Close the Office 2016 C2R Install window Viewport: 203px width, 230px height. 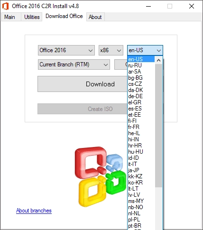[x=192, y=6]
